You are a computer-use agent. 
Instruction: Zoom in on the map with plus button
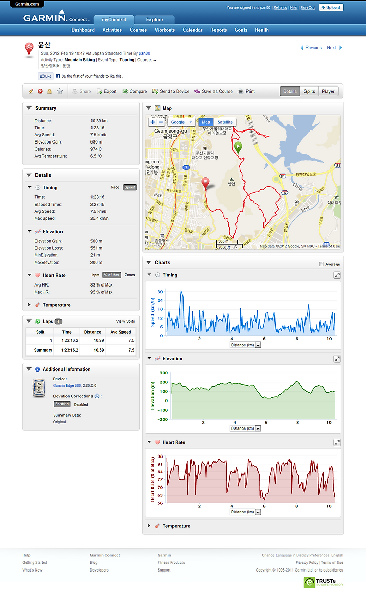pyautogui.click(x=152, y=122)
